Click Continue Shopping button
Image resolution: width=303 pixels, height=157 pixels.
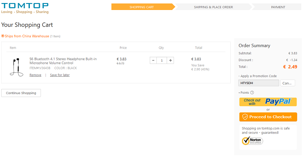click(x=21, y=93)
